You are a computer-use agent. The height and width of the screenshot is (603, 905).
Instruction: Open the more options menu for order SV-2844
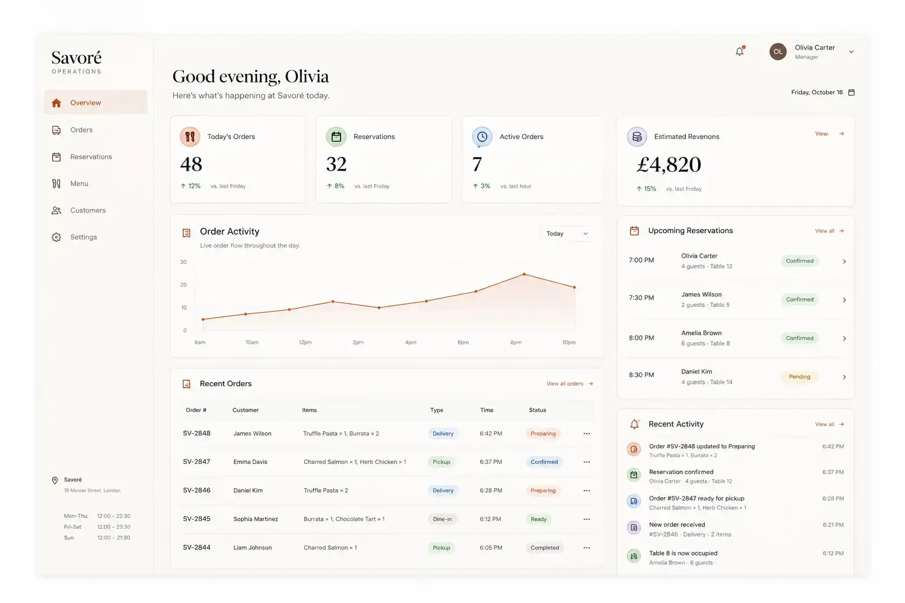[587, 548]
